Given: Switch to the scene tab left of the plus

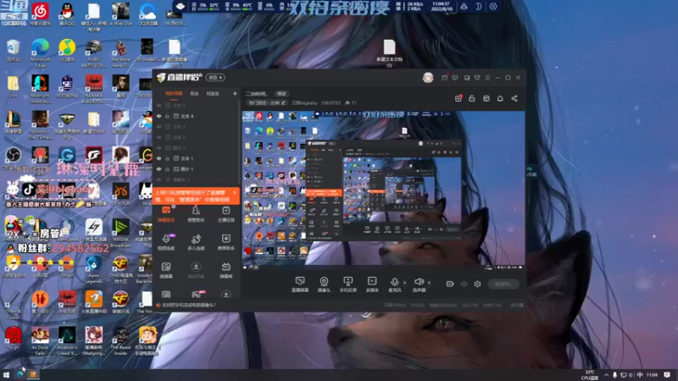Looking at the screenshot, I should click(213, 93).
